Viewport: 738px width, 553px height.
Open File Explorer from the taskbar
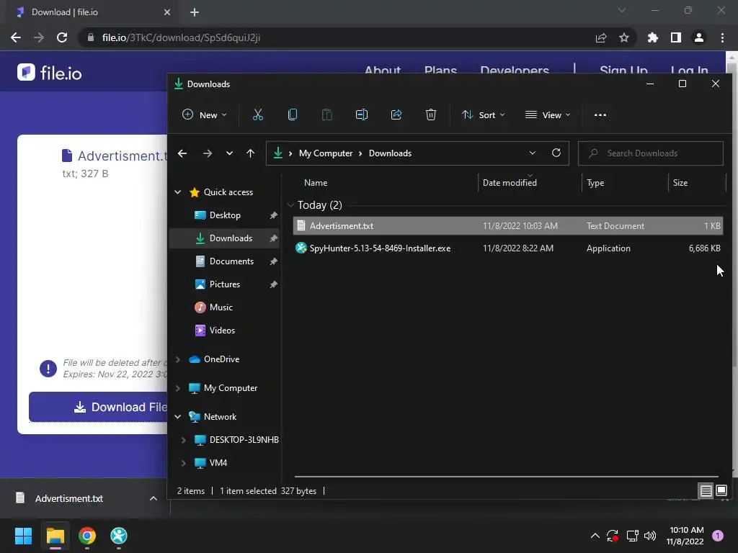pos(55,536)
